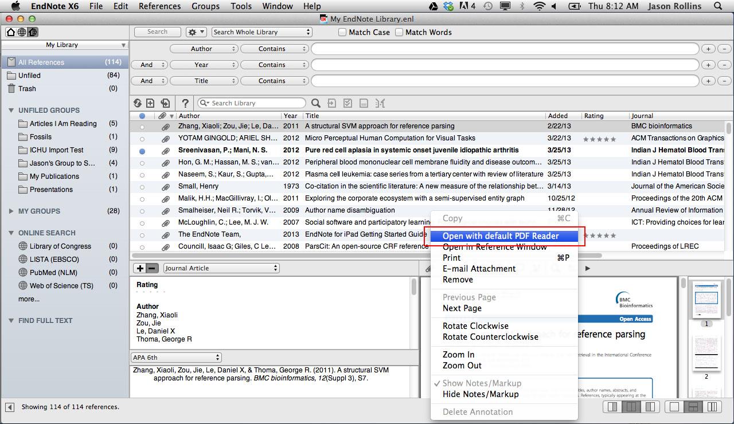Viewport: 734px width, 424px height.
Task: Toggle read status dot for YOTAM GINGOLD row
Action: [142, 139]
